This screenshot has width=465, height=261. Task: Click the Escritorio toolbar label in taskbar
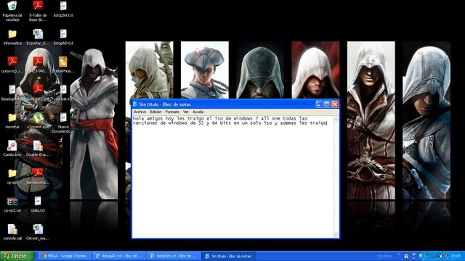click(385, 256)
